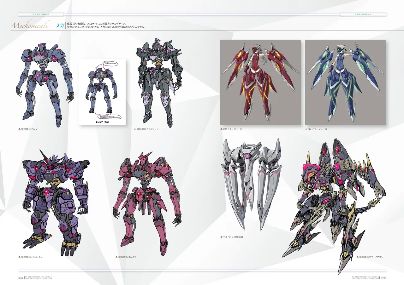Click page number 205
Image resolution: width=404 pixels, height=285 pixels.
pyautogui.click(x=384, y=278)
